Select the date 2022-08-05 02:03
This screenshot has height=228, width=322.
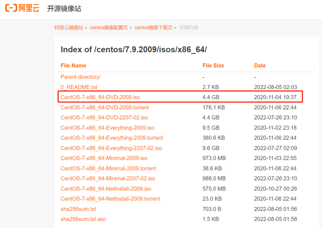275,87
